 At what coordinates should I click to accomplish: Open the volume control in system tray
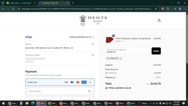[170, 103]
